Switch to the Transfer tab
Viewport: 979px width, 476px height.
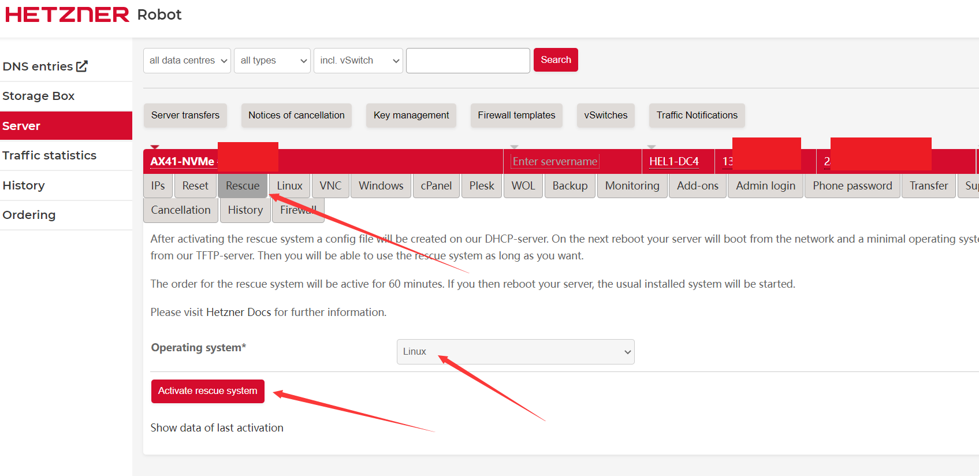929,186
